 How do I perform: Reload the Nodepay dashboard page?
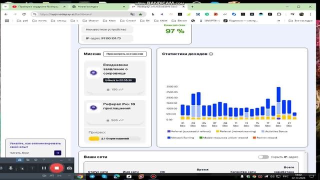click(x=24, y=14)
